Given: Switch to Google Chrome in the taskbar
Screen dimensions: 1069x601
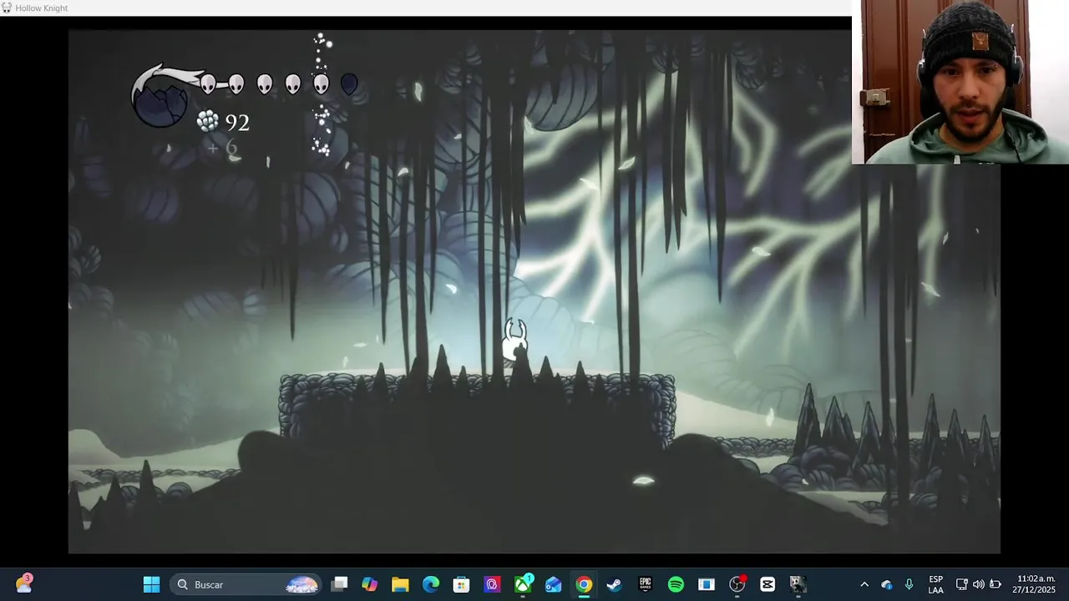Looking at the screenshot, I should (584, 584).
